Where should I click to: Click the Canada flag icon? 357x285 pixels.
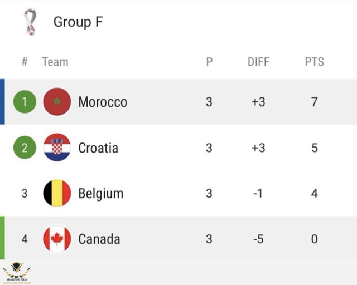coord(57,239)
